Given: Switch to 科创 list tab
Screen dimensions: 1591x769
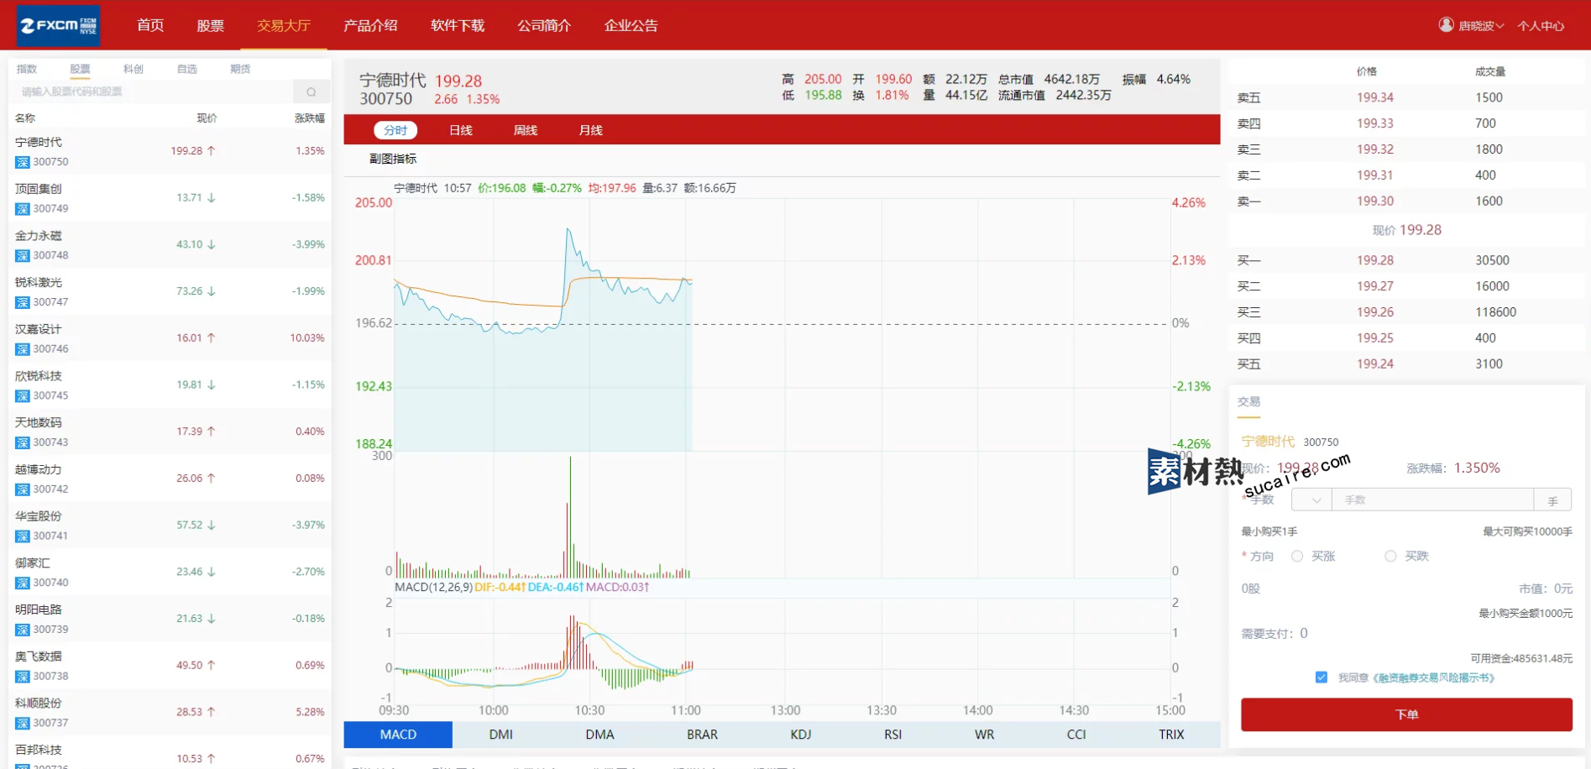Looking at the screenshot, I should pos(133,69).
